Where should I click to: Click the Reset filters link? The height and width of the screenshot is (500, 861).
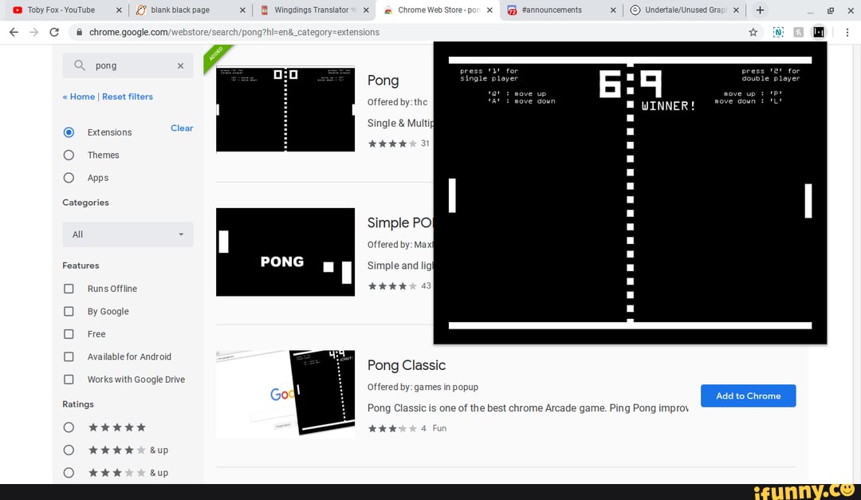pyautogui.click(x=128, y=96)
